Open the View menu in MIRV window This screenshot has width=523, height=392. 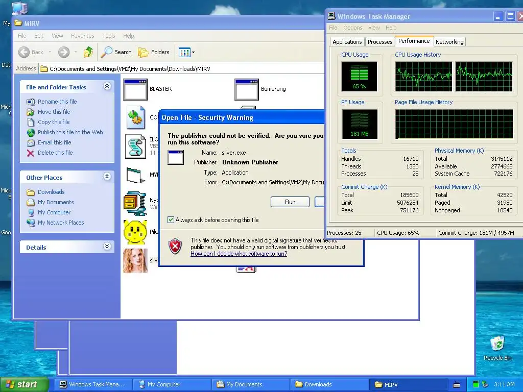tap(57, 36)
